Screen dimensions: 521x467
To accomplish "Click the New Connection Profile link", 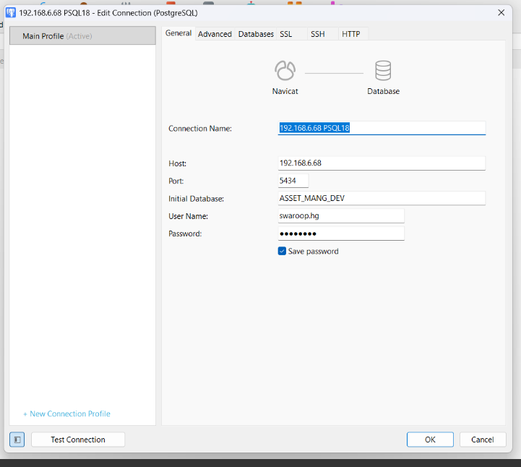I will (x=66, y=414).
